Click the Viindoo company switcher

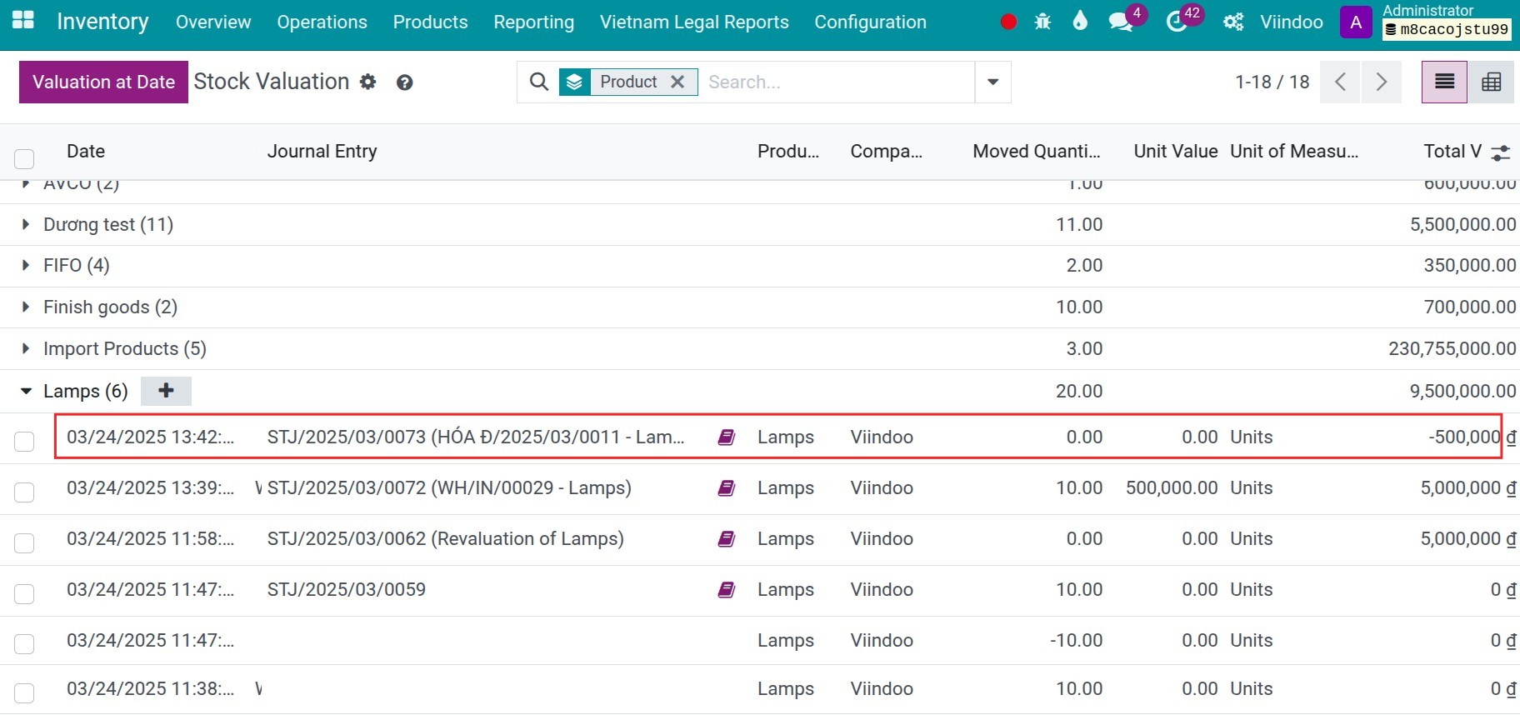(1291, 22)
